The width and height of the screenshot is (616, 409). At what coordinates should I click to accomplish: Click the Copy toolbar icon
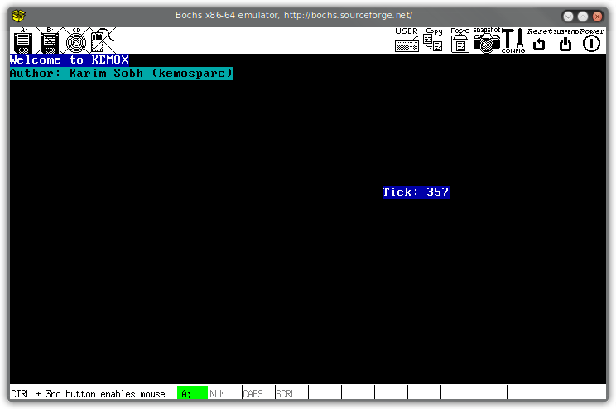[x=433, y=40]
